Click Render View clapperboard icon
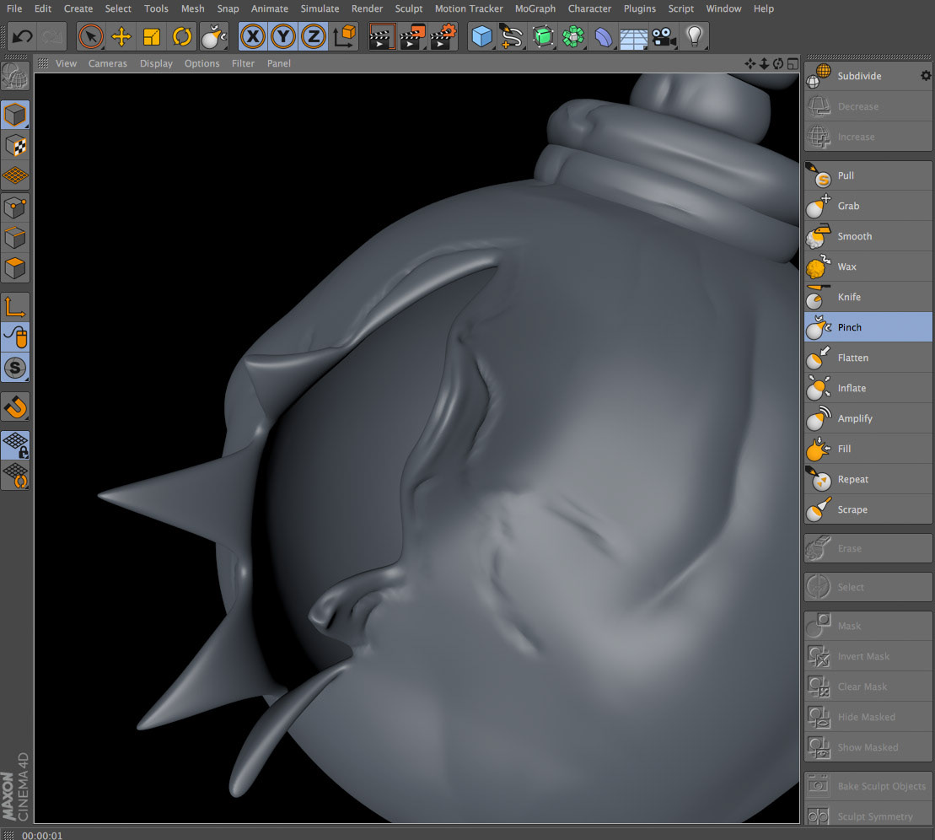The height and width of the screenshot is (840, 935). [381, 37]
